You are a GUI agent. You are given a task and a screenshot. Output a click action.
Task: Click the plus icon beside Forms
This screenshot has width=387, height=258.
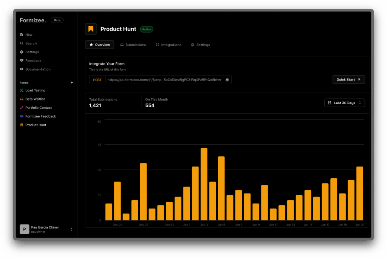click(72, 83)
